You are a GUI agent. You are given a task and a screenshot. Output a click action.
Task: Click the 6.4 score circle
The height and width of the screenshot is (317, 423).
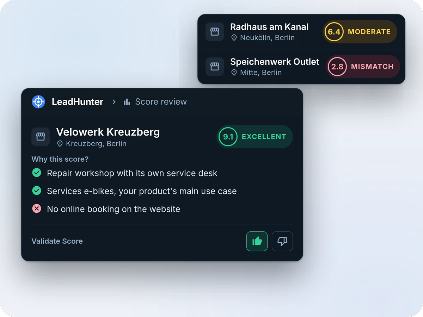click(334, 32)
